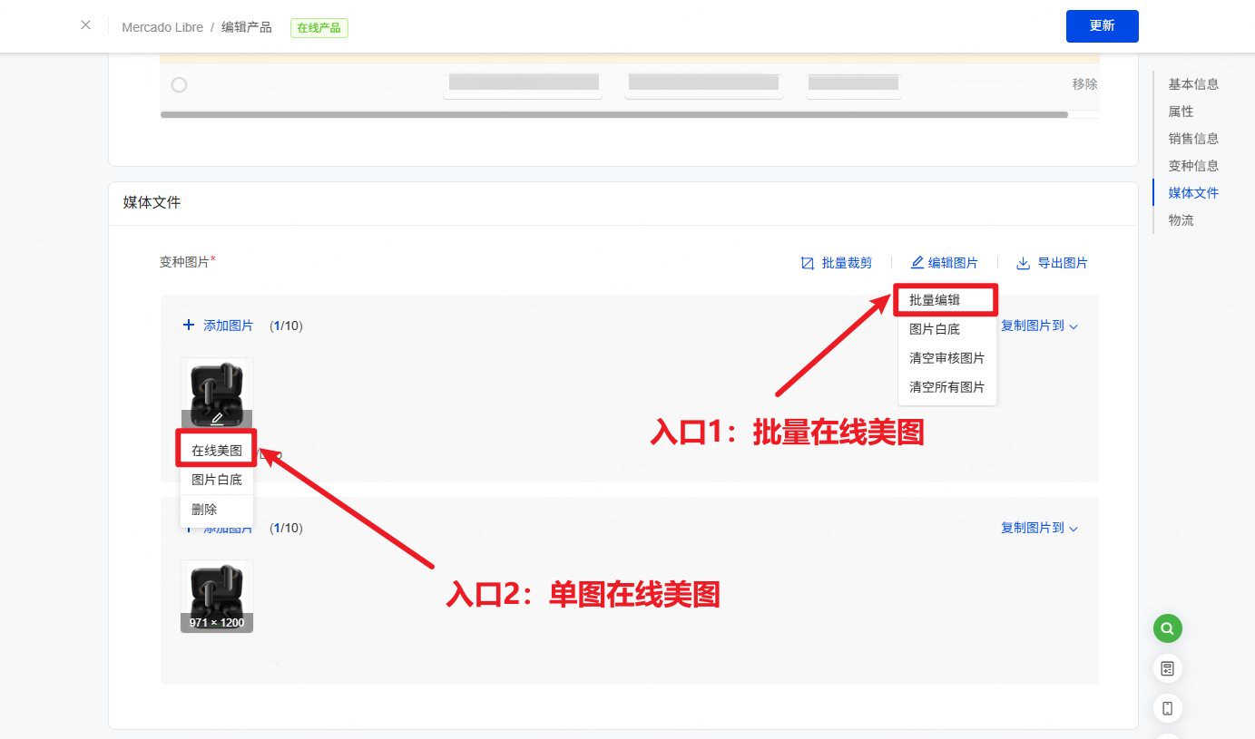Open the 编辑图片 dropdown menu
This screenshot has height=739, width=1255.
click(944, 263)
